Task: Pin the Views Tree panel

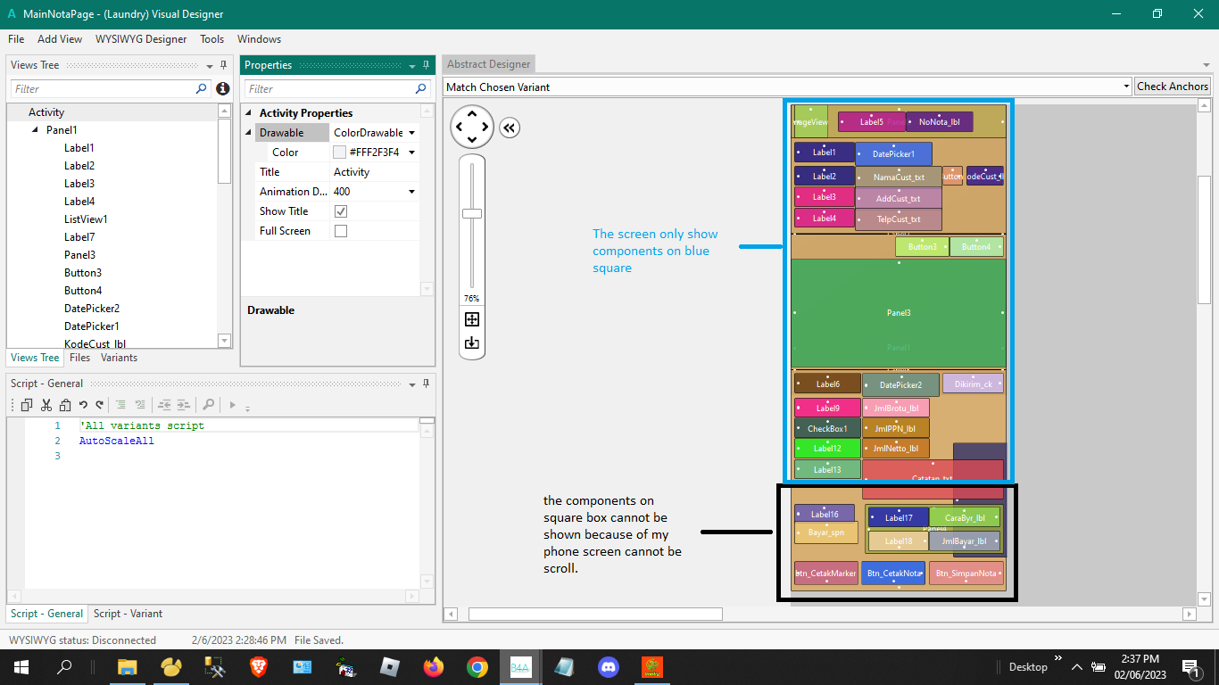Action: point(224,65)
